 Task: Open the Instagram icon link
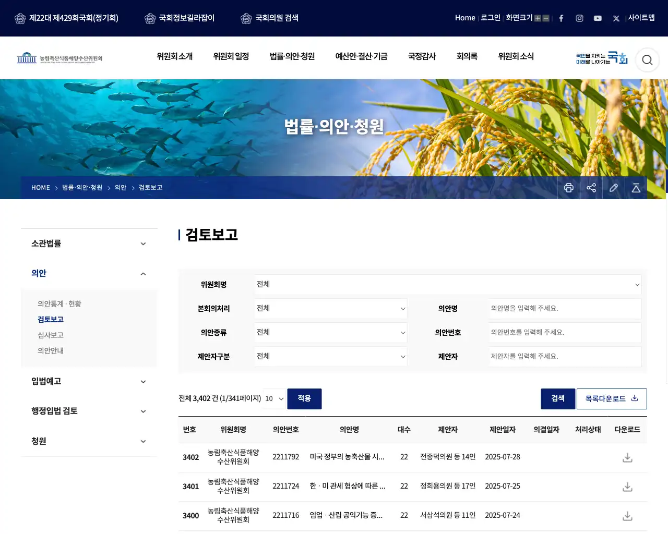pyautogui.click(x=579, y=18)
